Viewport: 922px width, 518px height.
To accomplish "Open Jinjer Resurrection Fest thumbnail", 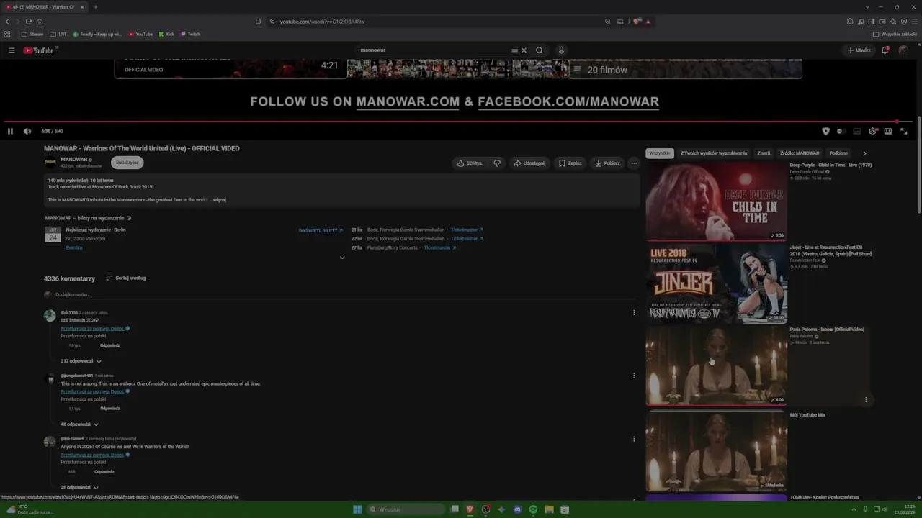I will click(x=717, y=283).
